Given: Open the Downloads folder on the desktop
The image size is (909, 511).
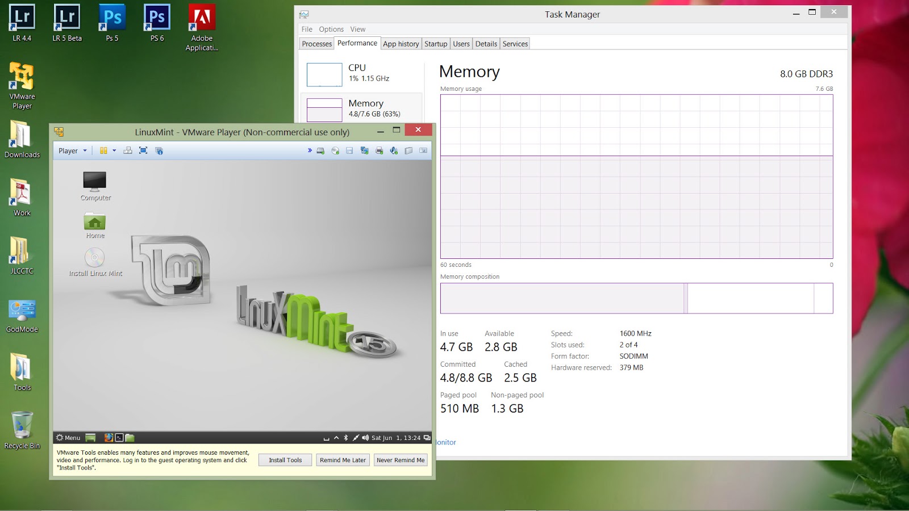Looking at the screenshot, I should [22, 139].
